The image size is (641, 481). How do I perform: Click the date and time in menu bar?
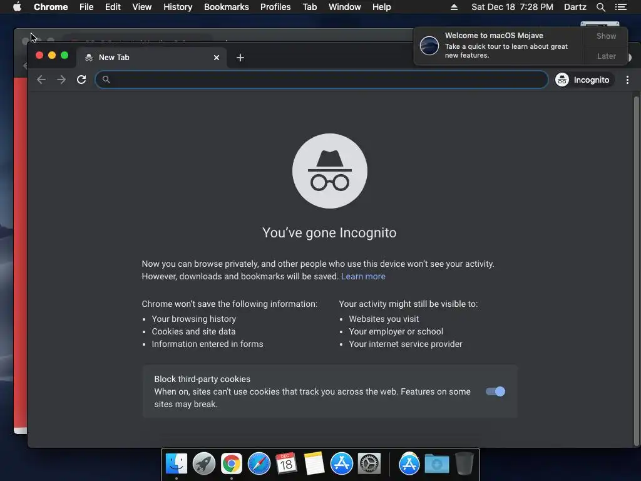tap(512, 7)
